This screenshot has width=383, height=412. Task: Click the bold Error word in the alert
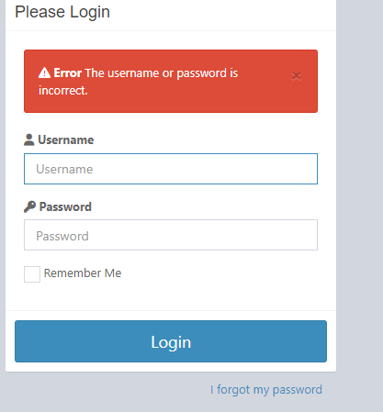(x=68, y=73)
